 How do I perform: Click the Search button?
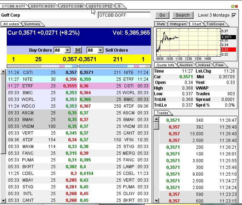click(182, 15)
